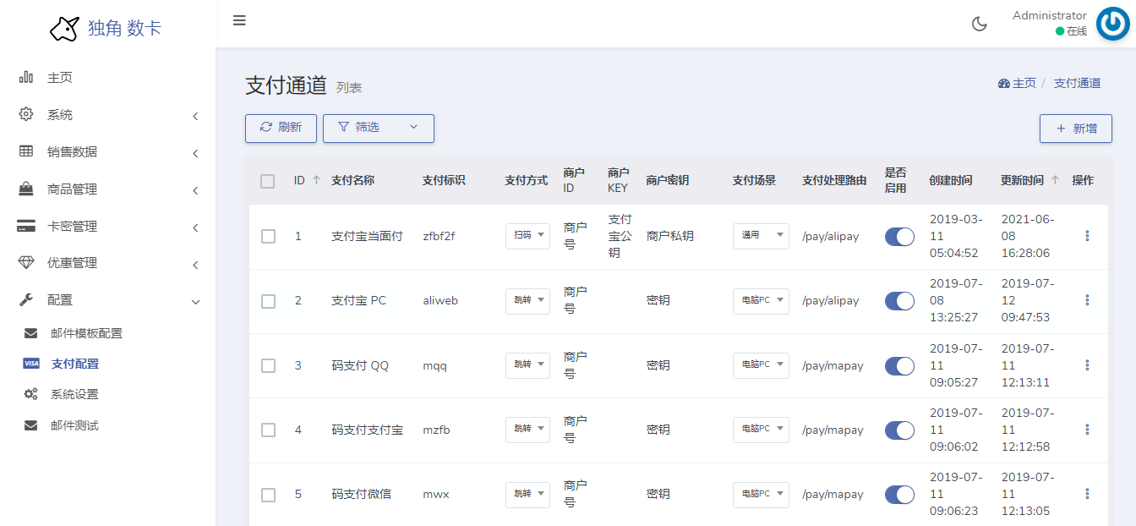This screenshot has height=526, width=1136.
Task: Open 支付场景 dropdown for 码支付微信 row
Action: (x=761, y=495)
